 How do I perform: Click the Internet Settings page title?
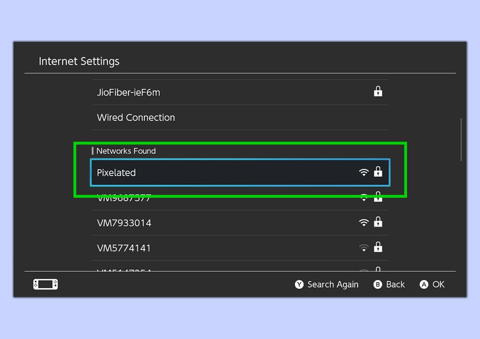point(79,61)
